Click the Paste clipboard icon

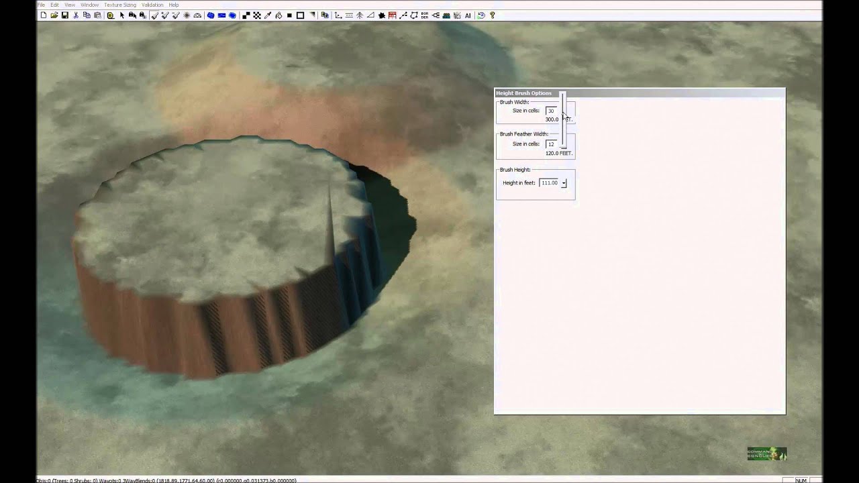coord(97,15)
